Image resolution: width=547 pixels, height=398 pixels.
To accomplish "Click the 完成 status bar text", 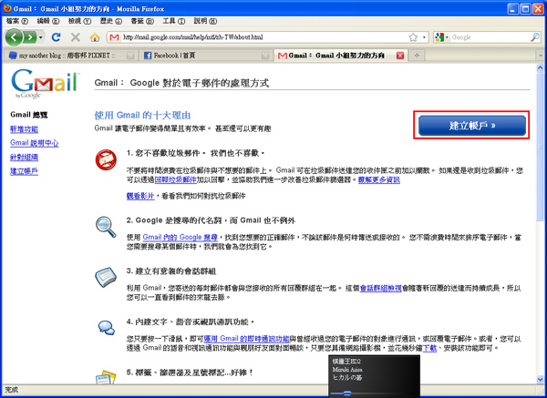I will pyautogui.click(x=12, y=390).
